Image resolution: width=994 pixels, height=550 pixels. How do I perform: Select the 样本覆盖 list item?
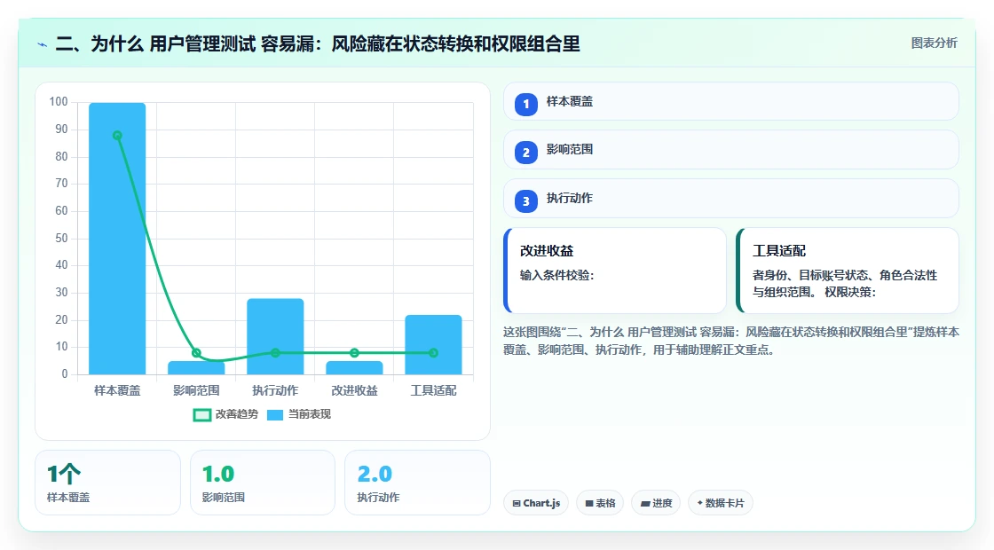731,101
